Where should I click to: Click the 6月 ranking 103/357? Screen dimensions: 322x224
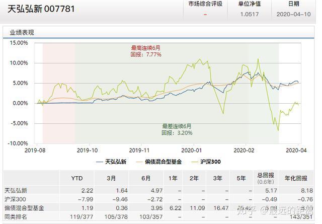click(151, 217)
